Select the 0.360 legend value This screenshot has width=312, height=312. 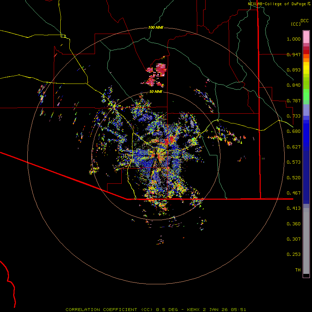(x=294, y=224)
